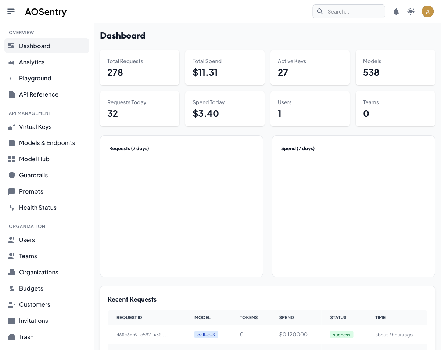441x350 pixels.
Task: Open Models & Endpoints
Action: click(x=47, y=143)
